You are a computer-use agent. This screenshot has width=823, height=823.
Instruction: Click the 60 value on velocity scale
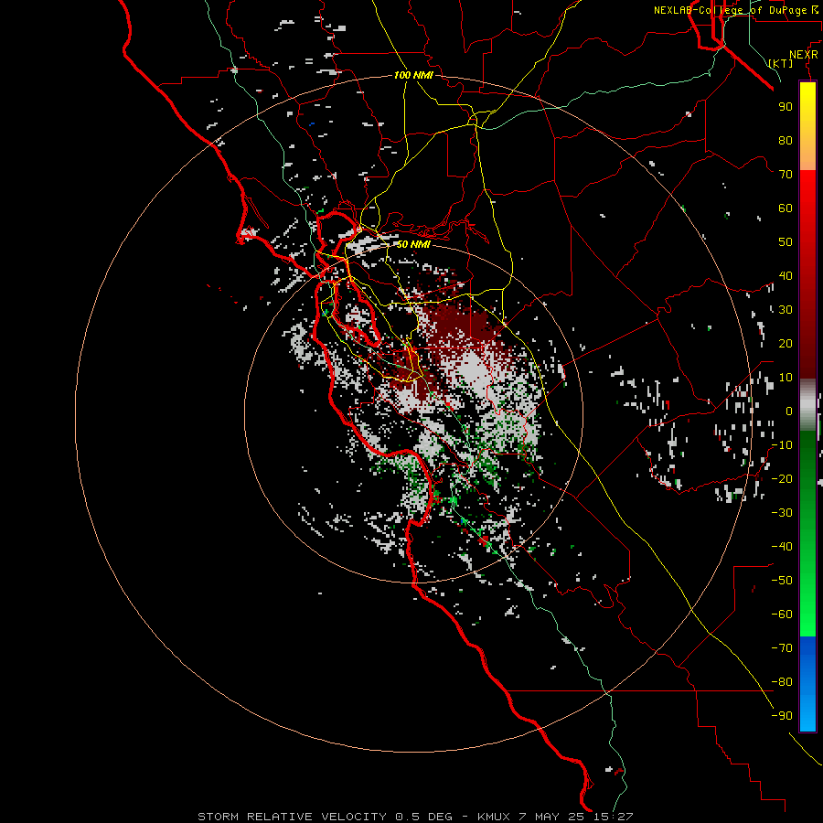point(786,208)
